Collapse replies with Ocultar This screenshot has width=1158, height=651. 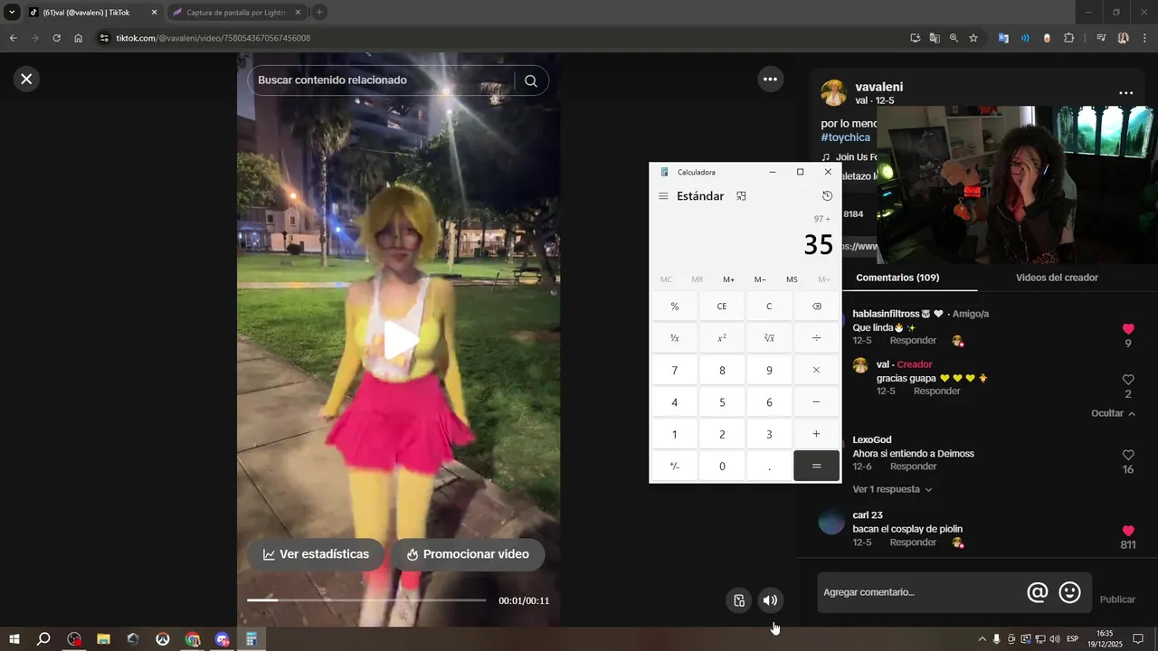click(x=1114, y=413)
